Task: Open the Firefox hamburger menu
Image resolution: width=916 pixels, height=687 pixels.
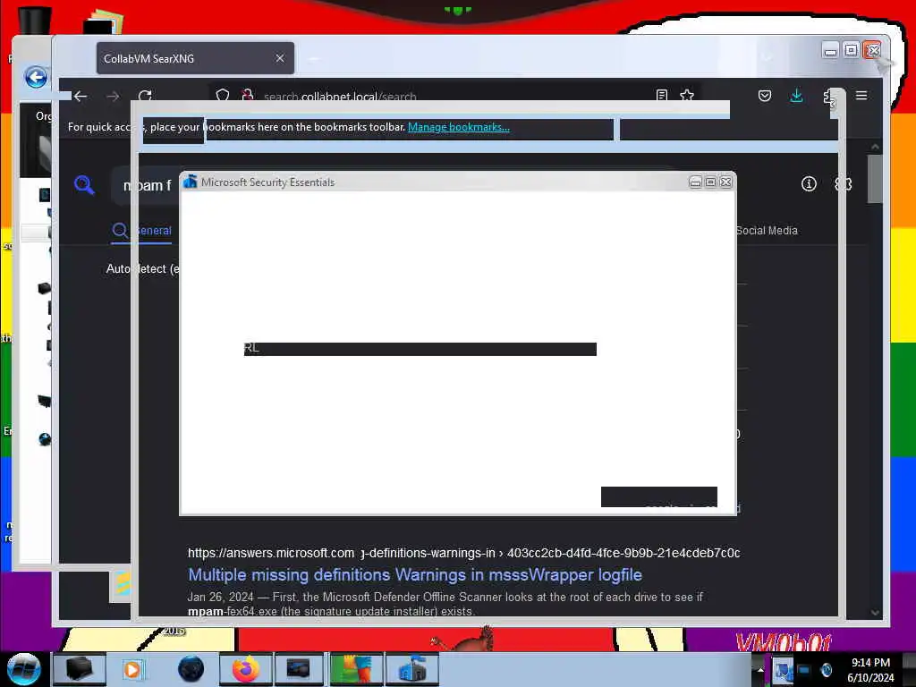Action: tap(861, 95)
